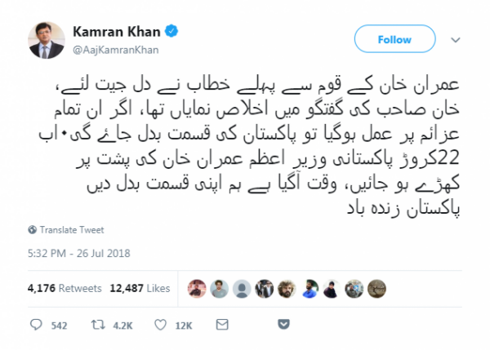
Task: Click the @AajKamranKhan handle
Action: (x=116, y=50)
